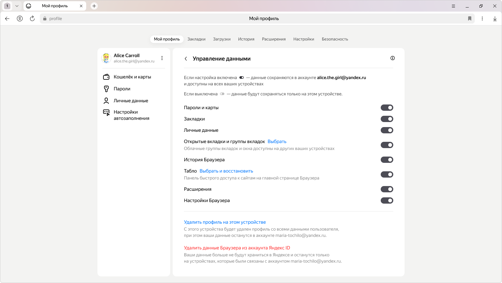Open the Расширения tab
502x283 pixels.
pos(274,39)
